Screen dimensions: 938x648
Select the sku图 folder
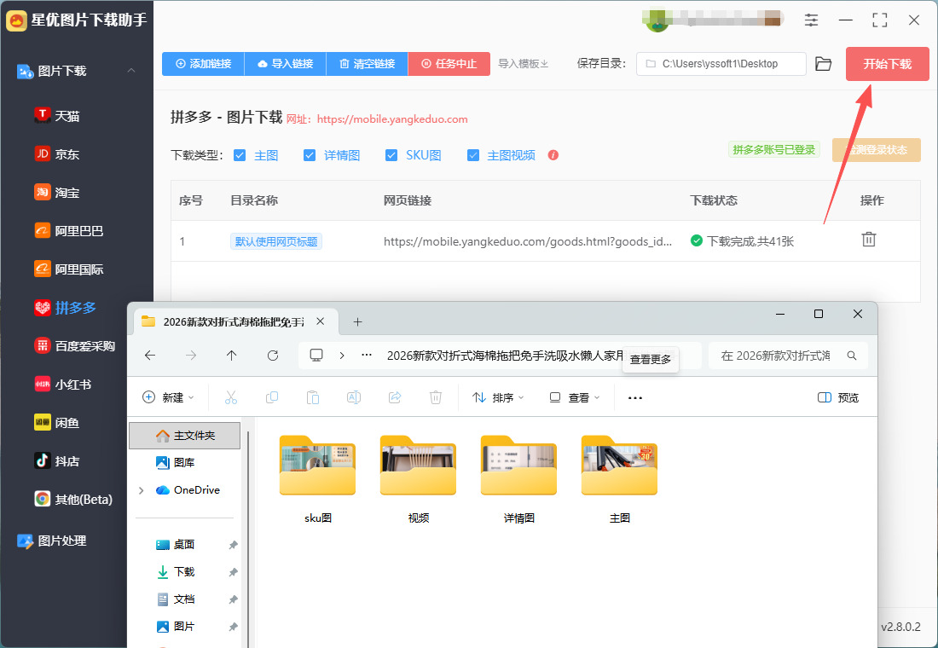318,480
